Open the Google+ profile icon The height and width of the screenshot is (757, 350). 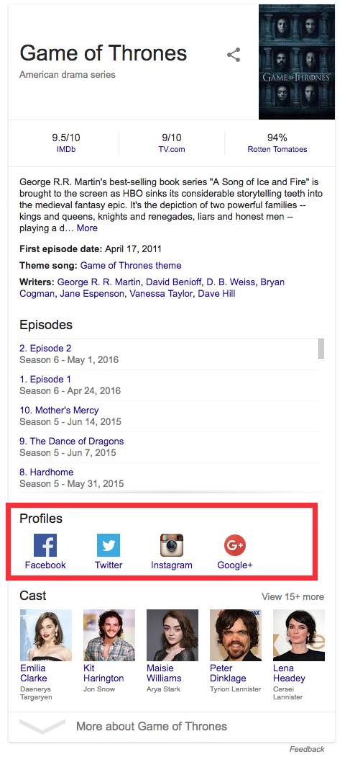pos(235,545)
